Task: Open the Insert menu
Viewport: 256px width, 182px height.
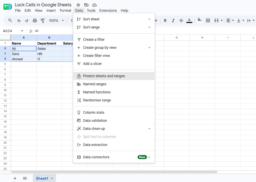Action: coord(51,11)
